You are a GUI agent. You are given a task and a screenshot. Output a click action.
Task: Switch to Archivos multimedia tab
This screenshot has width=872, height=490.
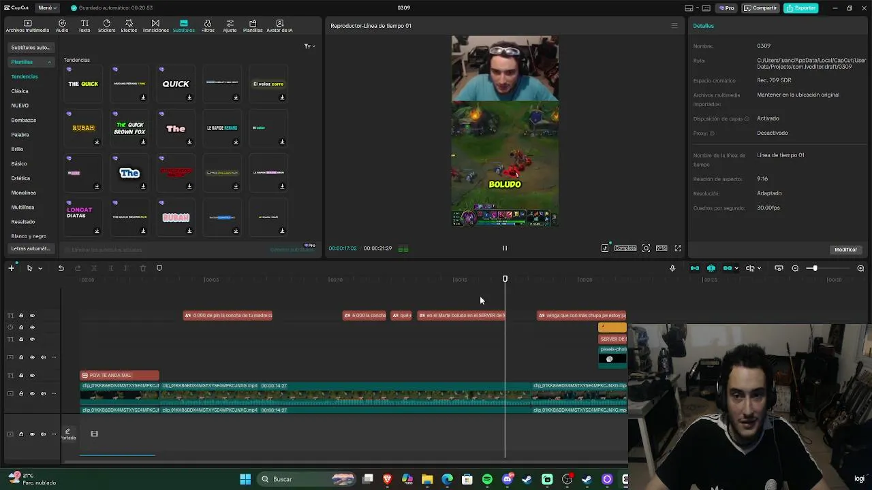(x=27, y=26)
